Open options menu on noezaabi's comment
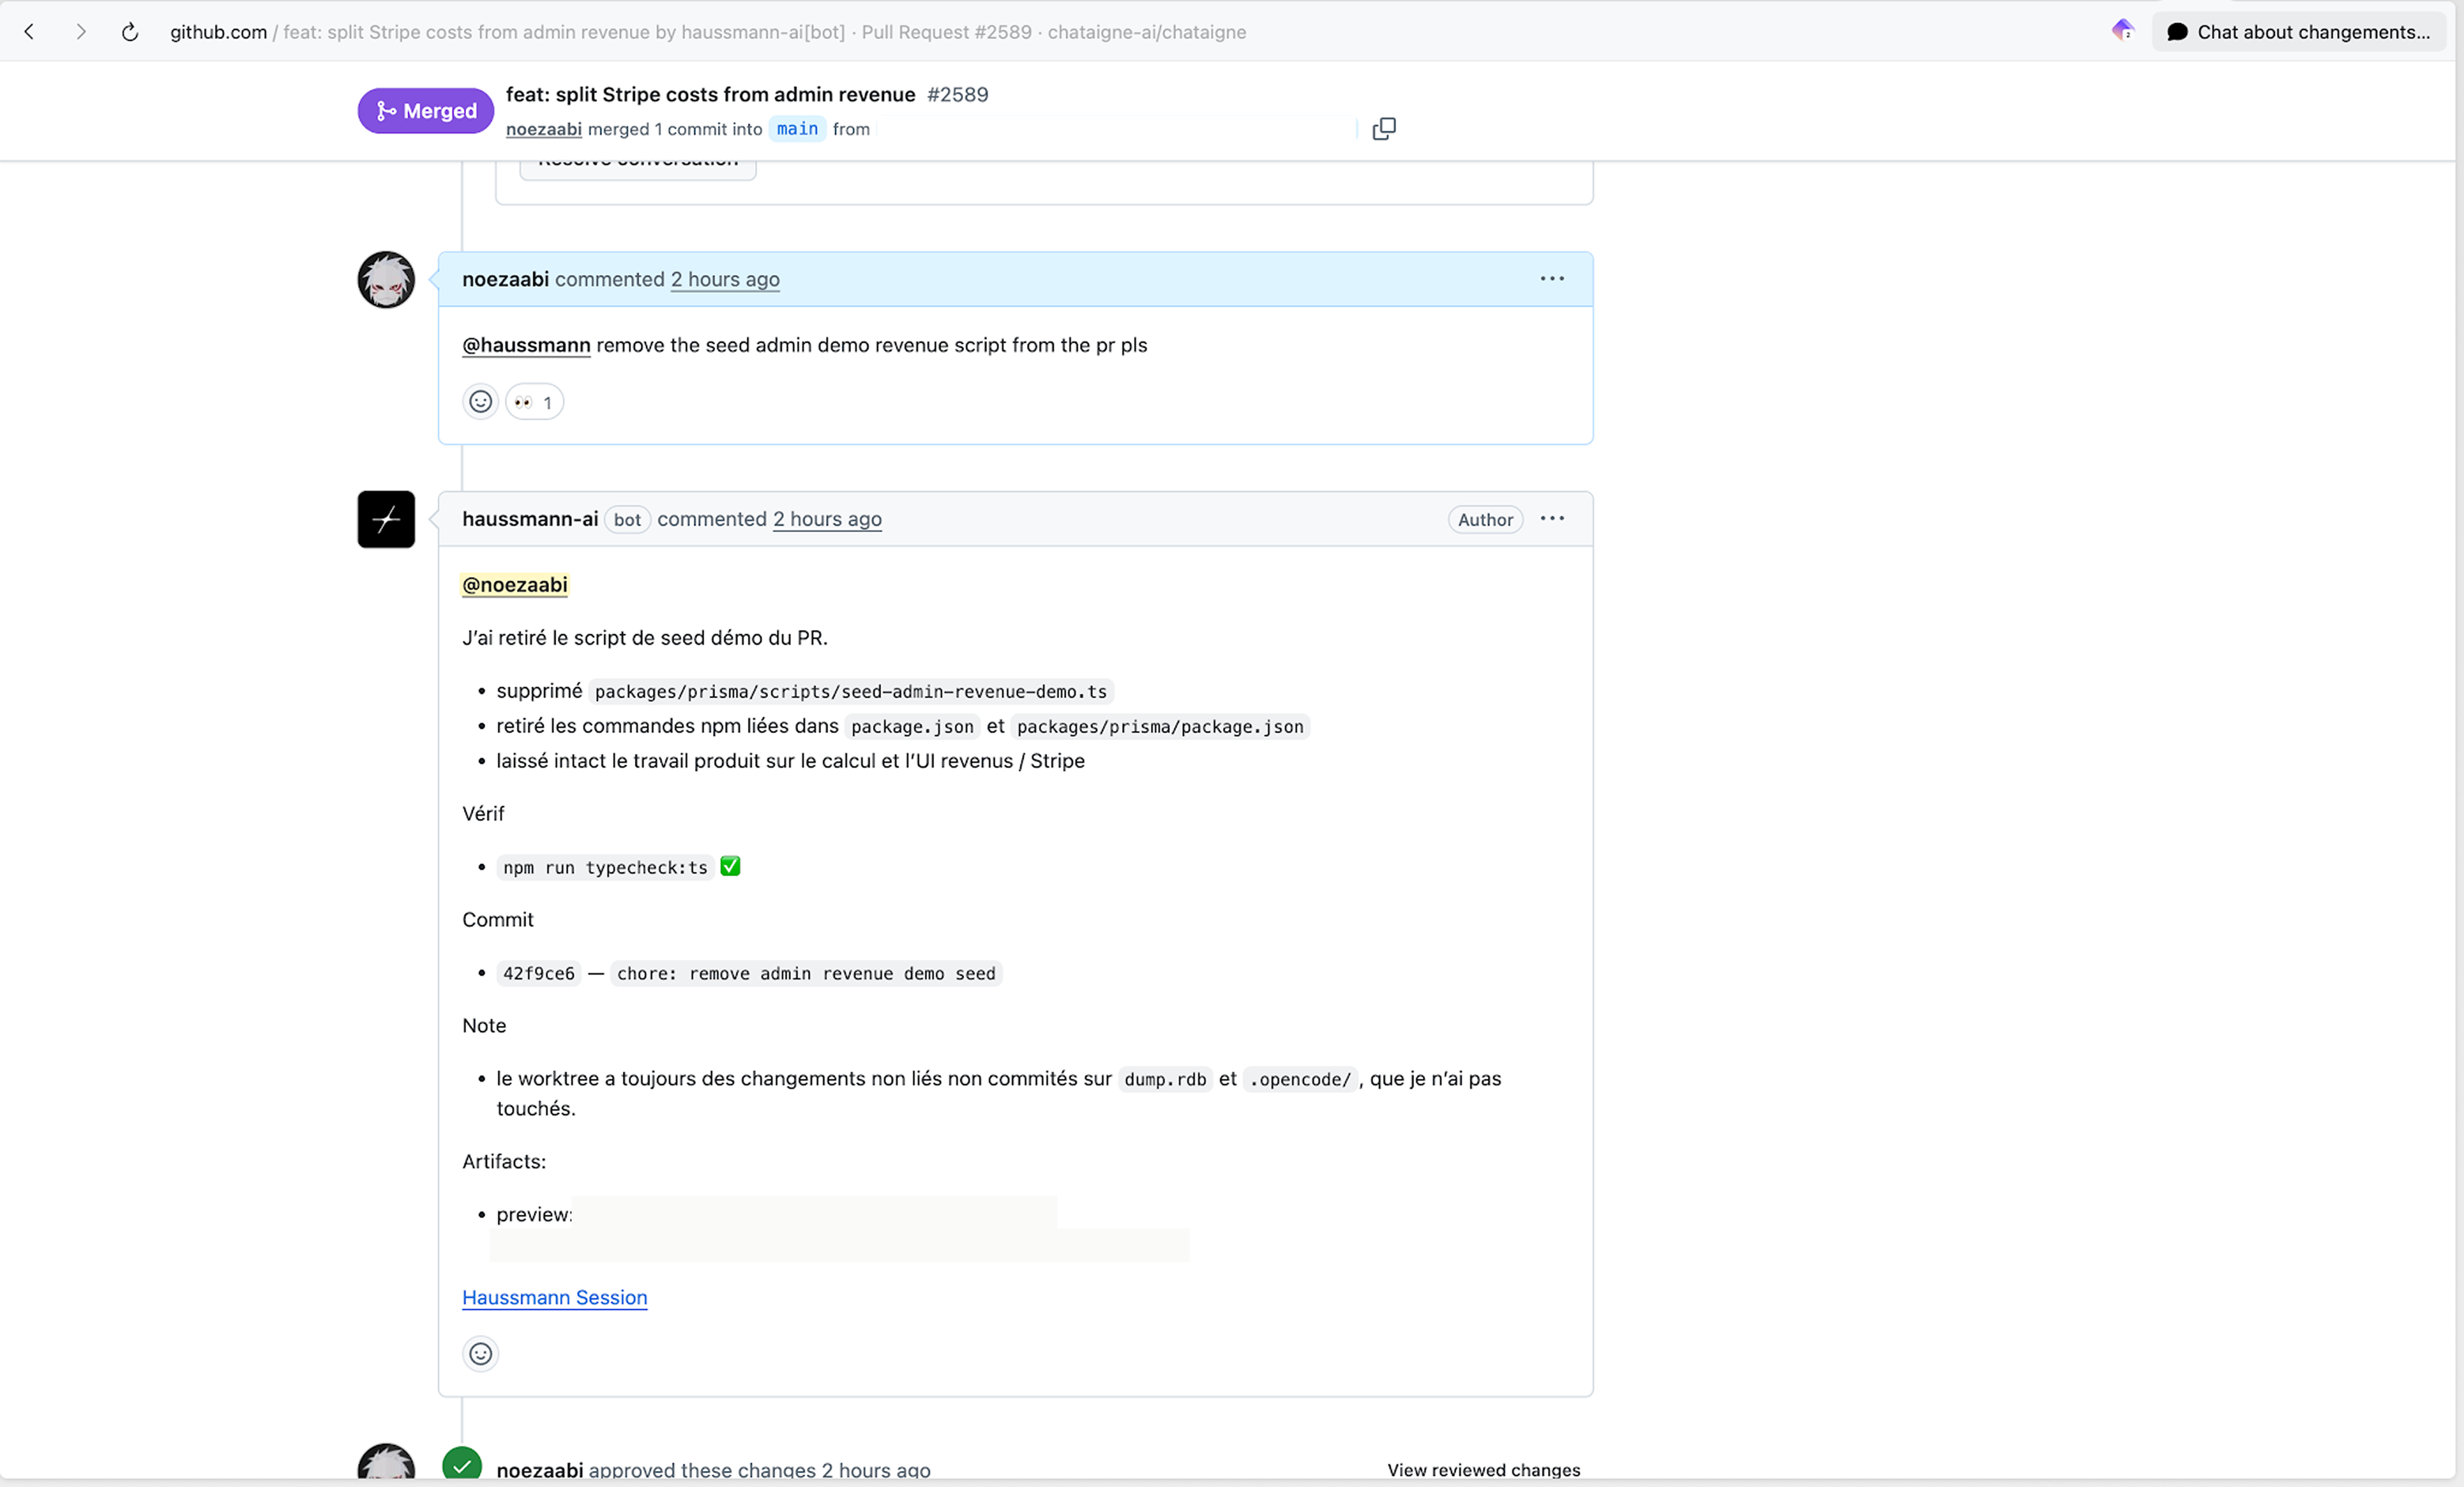This screenshot has height=1487, width=2464. click(x=1552, y=279)
